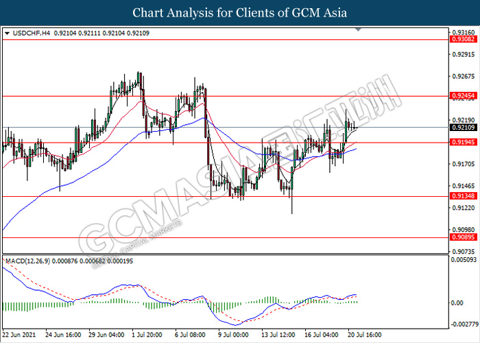480x343 pixels.
Task: Select the 0.91348 red price level label
Action: (464, 196)
